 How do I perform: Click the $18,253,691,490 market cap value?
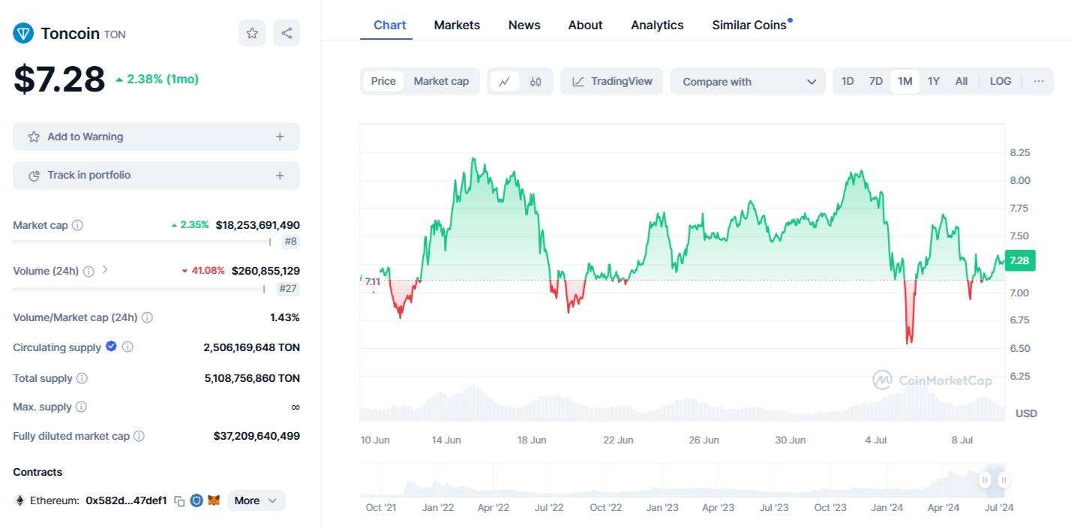[x=257, y=225]
